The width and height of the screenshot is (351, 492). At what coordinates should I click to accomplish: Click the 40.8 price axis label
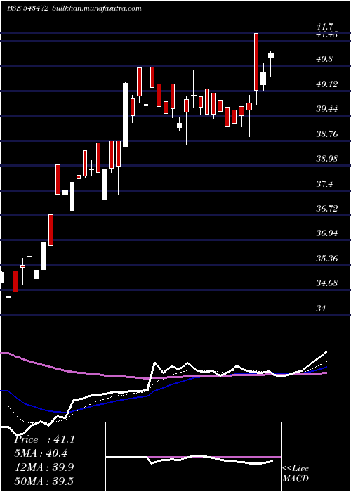click(x=325, y=59)
